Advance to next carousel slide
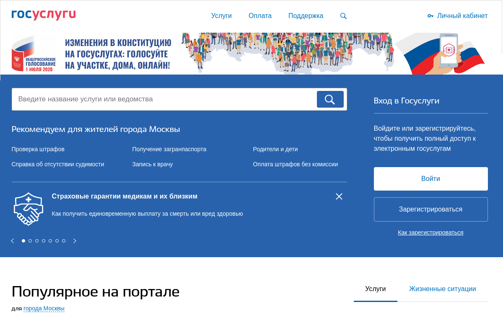 point(75,241)
